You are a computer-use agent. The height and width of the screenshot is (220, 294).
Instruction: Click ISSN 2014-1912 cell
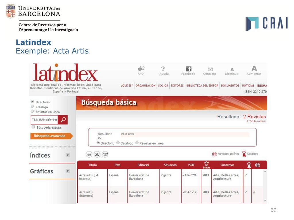[189, 192]
